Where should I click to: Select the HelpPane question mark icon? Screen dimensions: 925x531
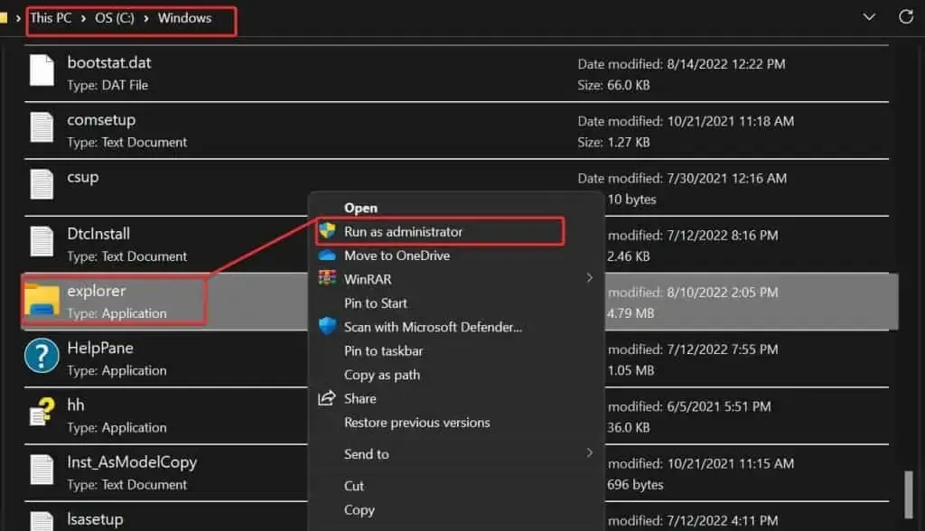pos(42,356)
